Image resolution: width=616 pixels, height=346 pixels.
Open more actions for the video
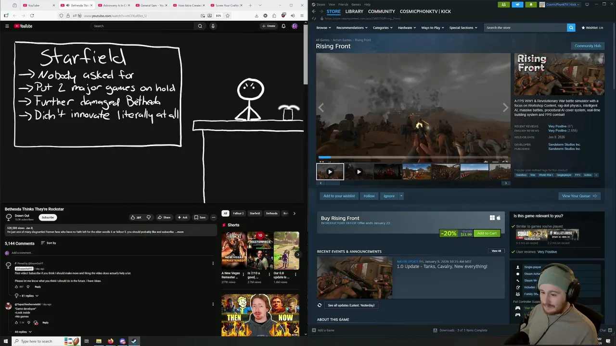point(213,217)
